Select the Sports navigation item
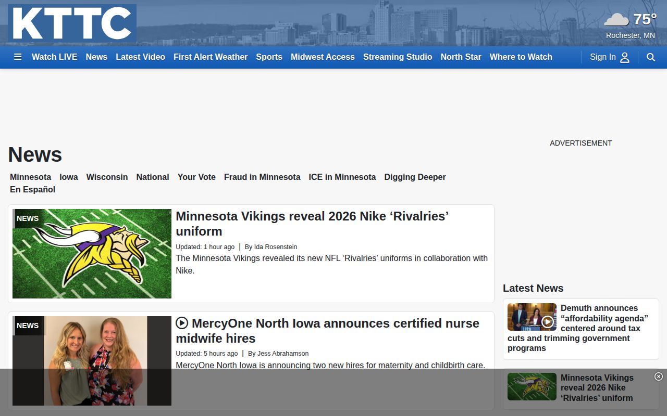 coord(269,57)
